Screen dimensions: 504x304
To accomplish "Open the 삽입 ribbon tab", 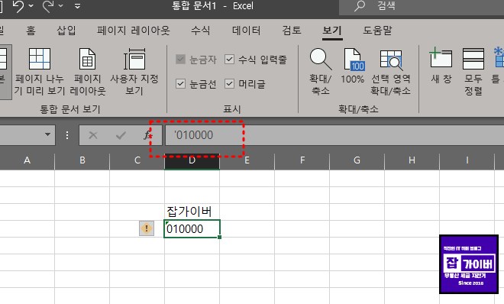I will [x=66, y=31].
